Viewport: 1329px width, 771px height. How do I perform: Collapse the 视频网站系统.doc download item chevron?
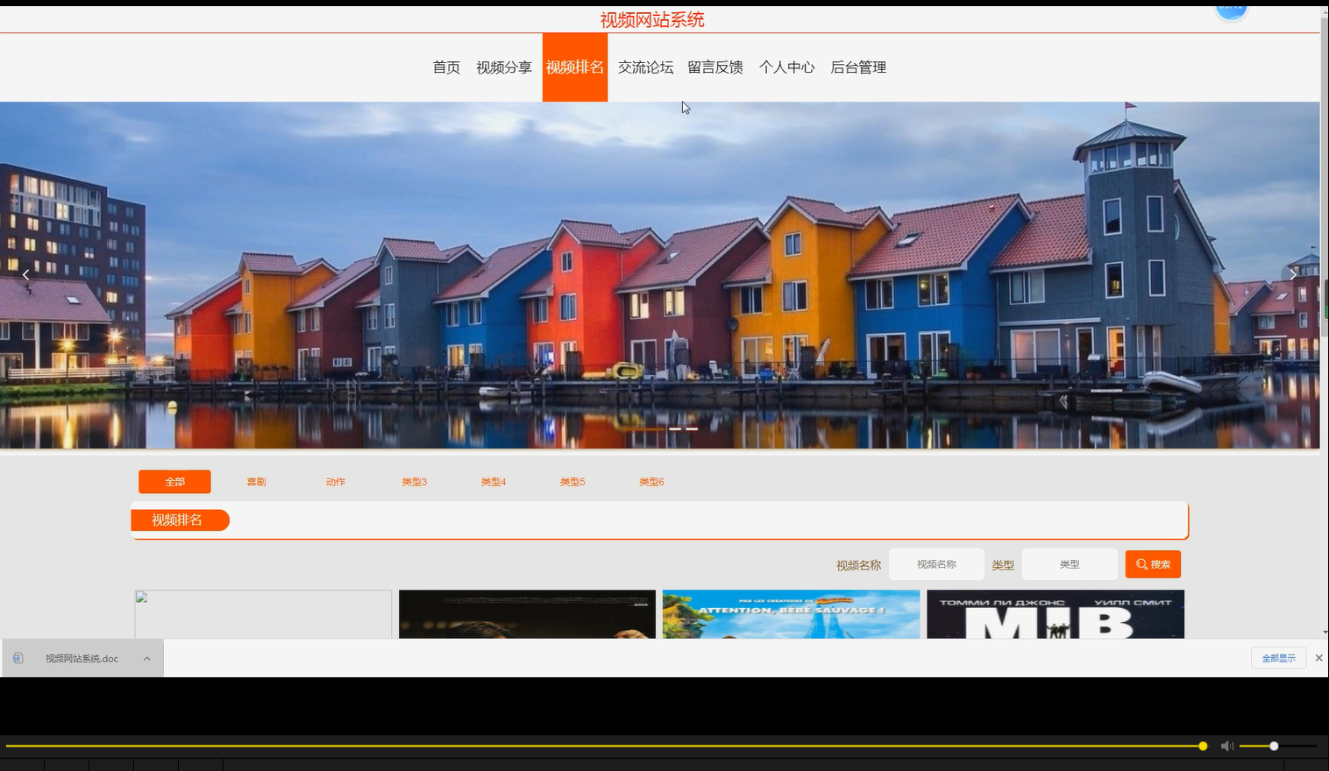coord(147,657)
